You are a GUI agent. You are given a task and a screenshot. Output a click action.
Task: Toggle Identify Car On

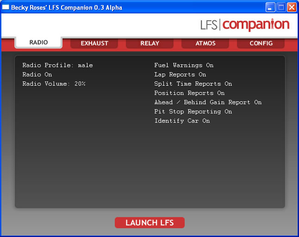pyautogui.click(x=182, y=121)
